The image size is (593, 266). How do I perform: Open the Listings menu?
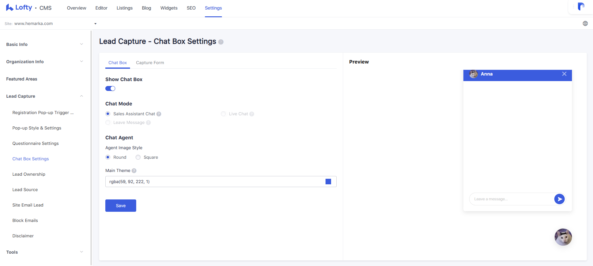click(124, 8)
